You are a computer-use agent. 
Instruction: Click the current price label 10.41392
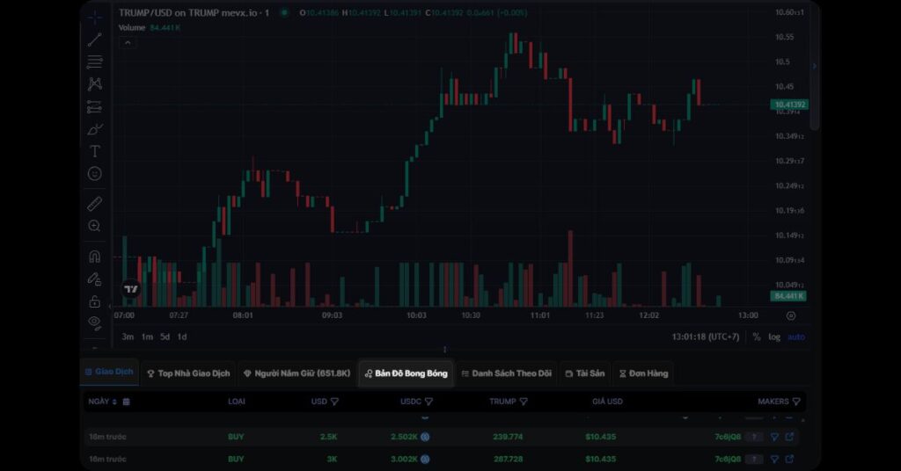(789, 105)
